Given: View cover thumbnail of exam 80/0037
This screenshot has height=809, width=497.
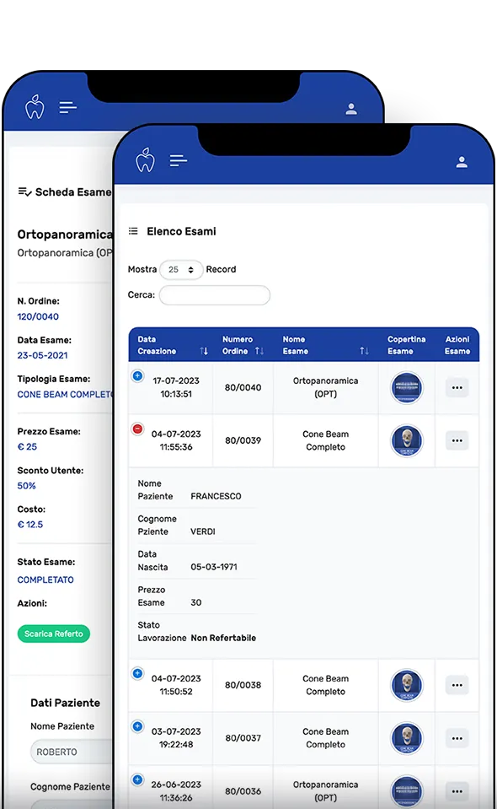Looking at the screenshot, I should pos(407,738).
